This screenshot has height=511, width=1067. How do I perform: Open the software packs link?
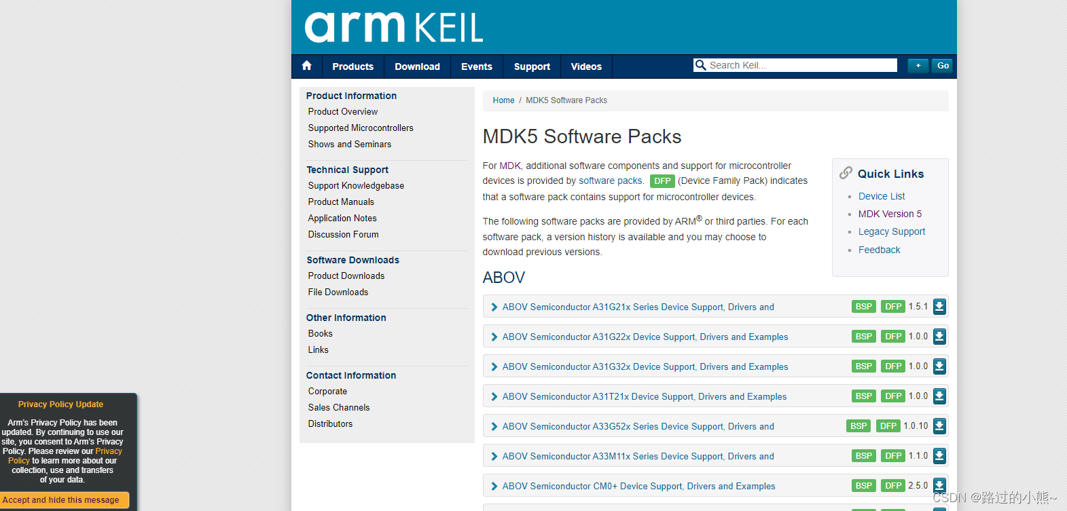pyautogui.click(x=610, y=181)
